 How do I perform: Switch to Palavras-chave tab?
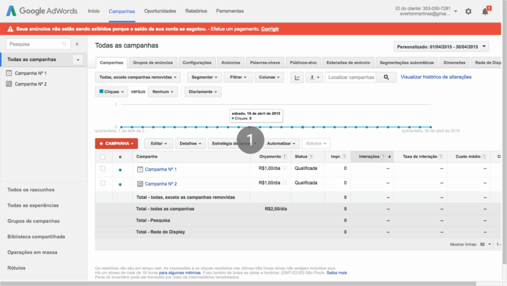[x=265, y=62]
